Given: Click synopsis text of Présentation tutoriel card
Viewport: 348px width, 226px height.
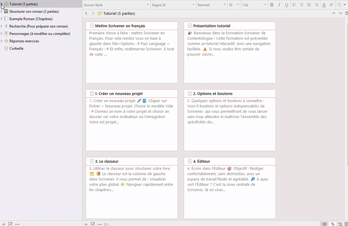Looking at the screenshot, I should tap(229, 44).
